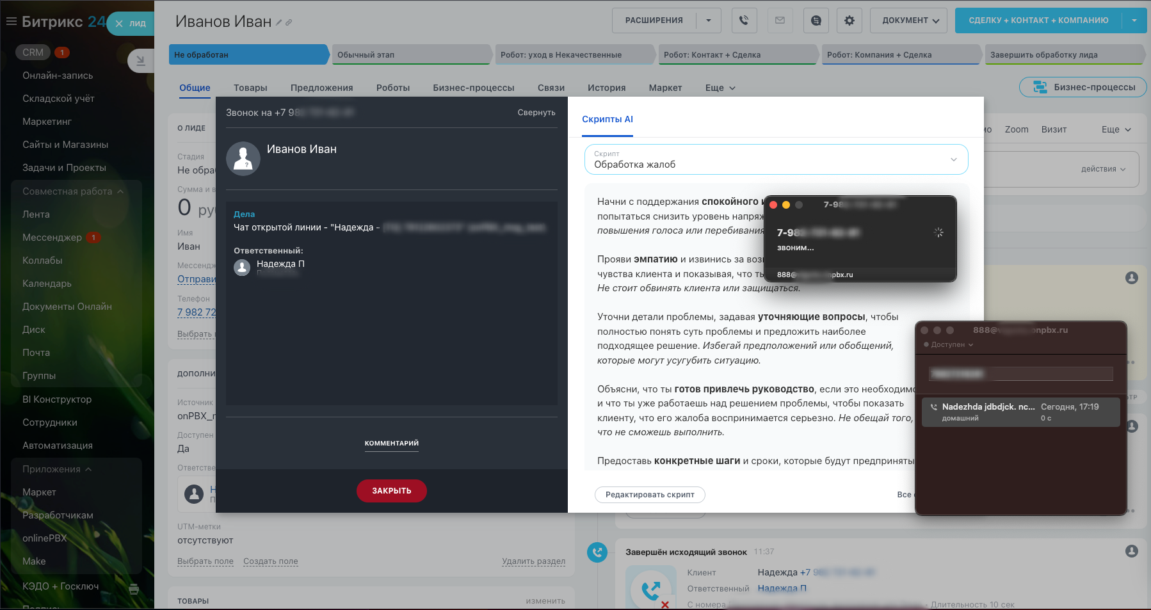Select the Nadezhda call history entry
Screen dimensions: 1151x610
[x=1021, y=412]
